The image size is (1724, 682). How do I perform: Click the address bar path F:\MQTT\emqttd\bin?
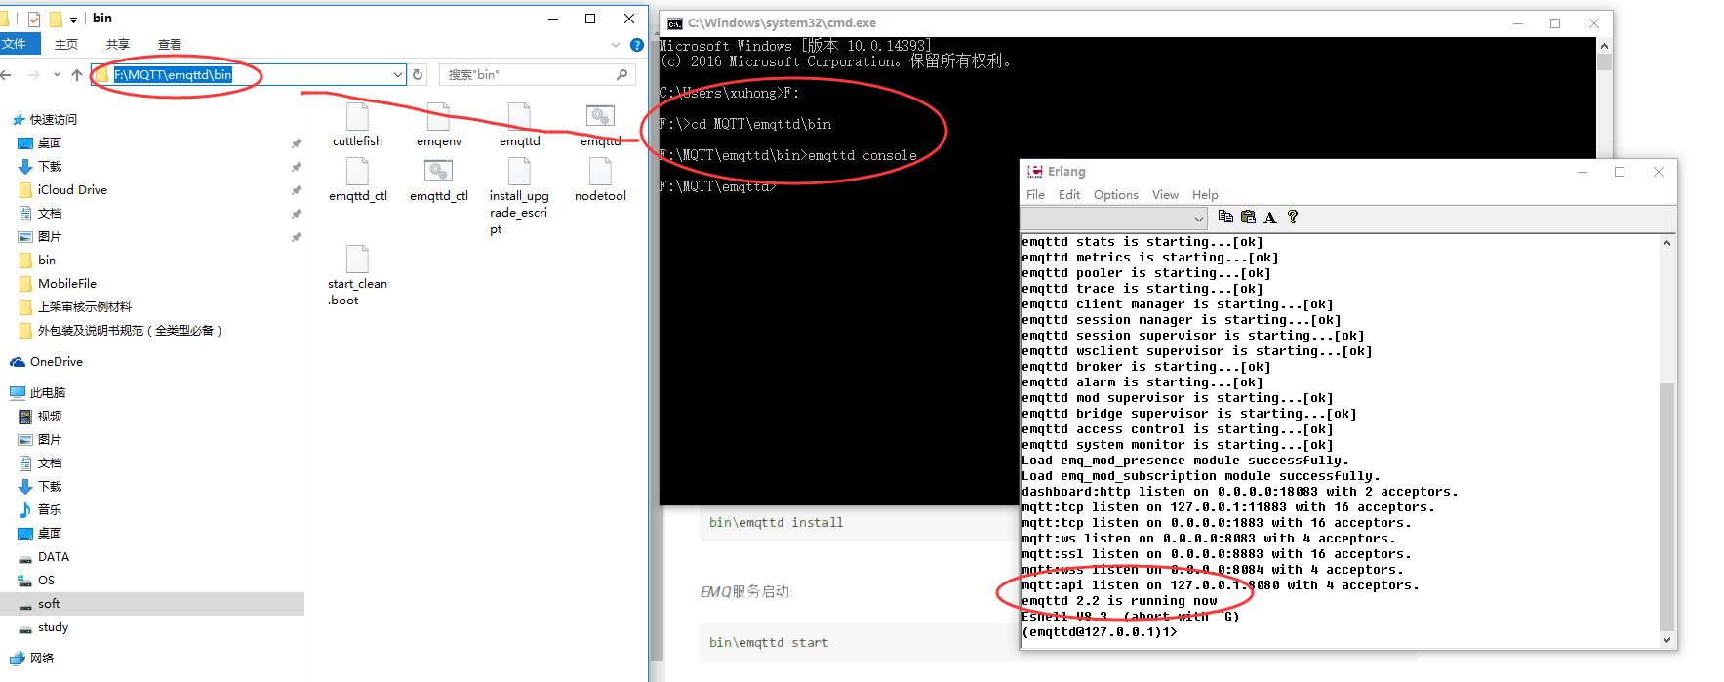(173, 74)
